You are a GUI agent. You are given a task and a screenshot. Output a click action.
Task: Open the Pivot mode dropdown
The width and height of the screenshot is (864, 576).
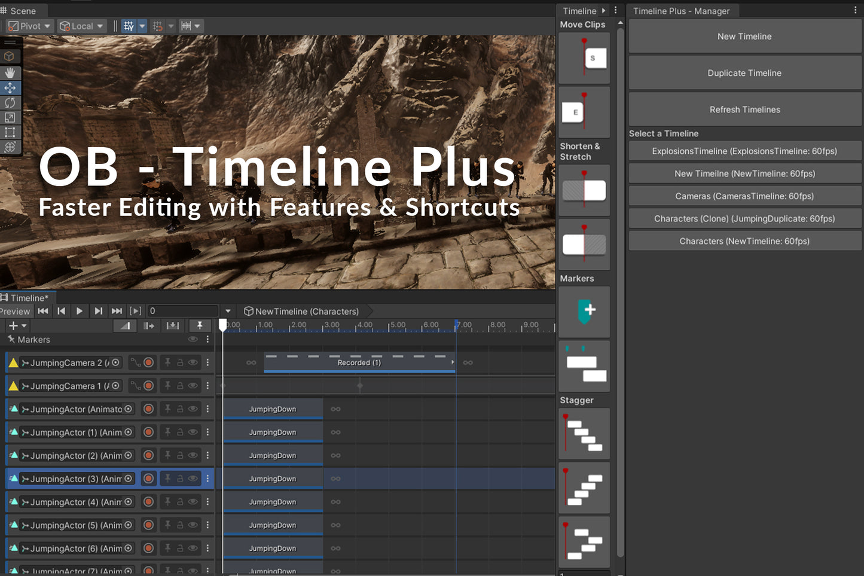(x=29, y=26)
